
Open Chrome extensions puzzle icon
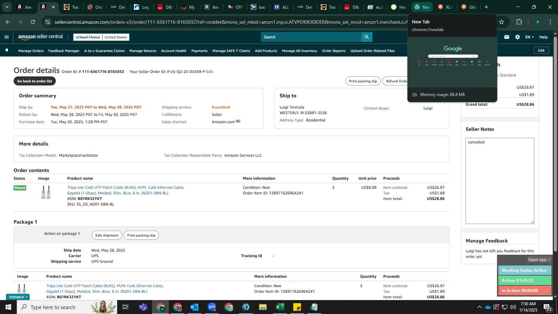tap(519, 22)
